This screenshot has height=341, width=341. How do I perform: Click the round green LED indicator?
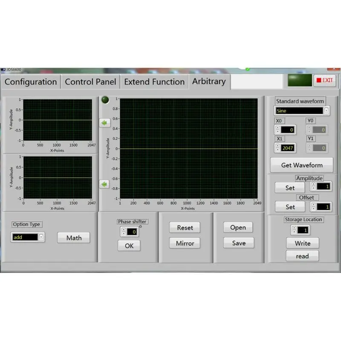pyautogui.click(x=105, y=100)
